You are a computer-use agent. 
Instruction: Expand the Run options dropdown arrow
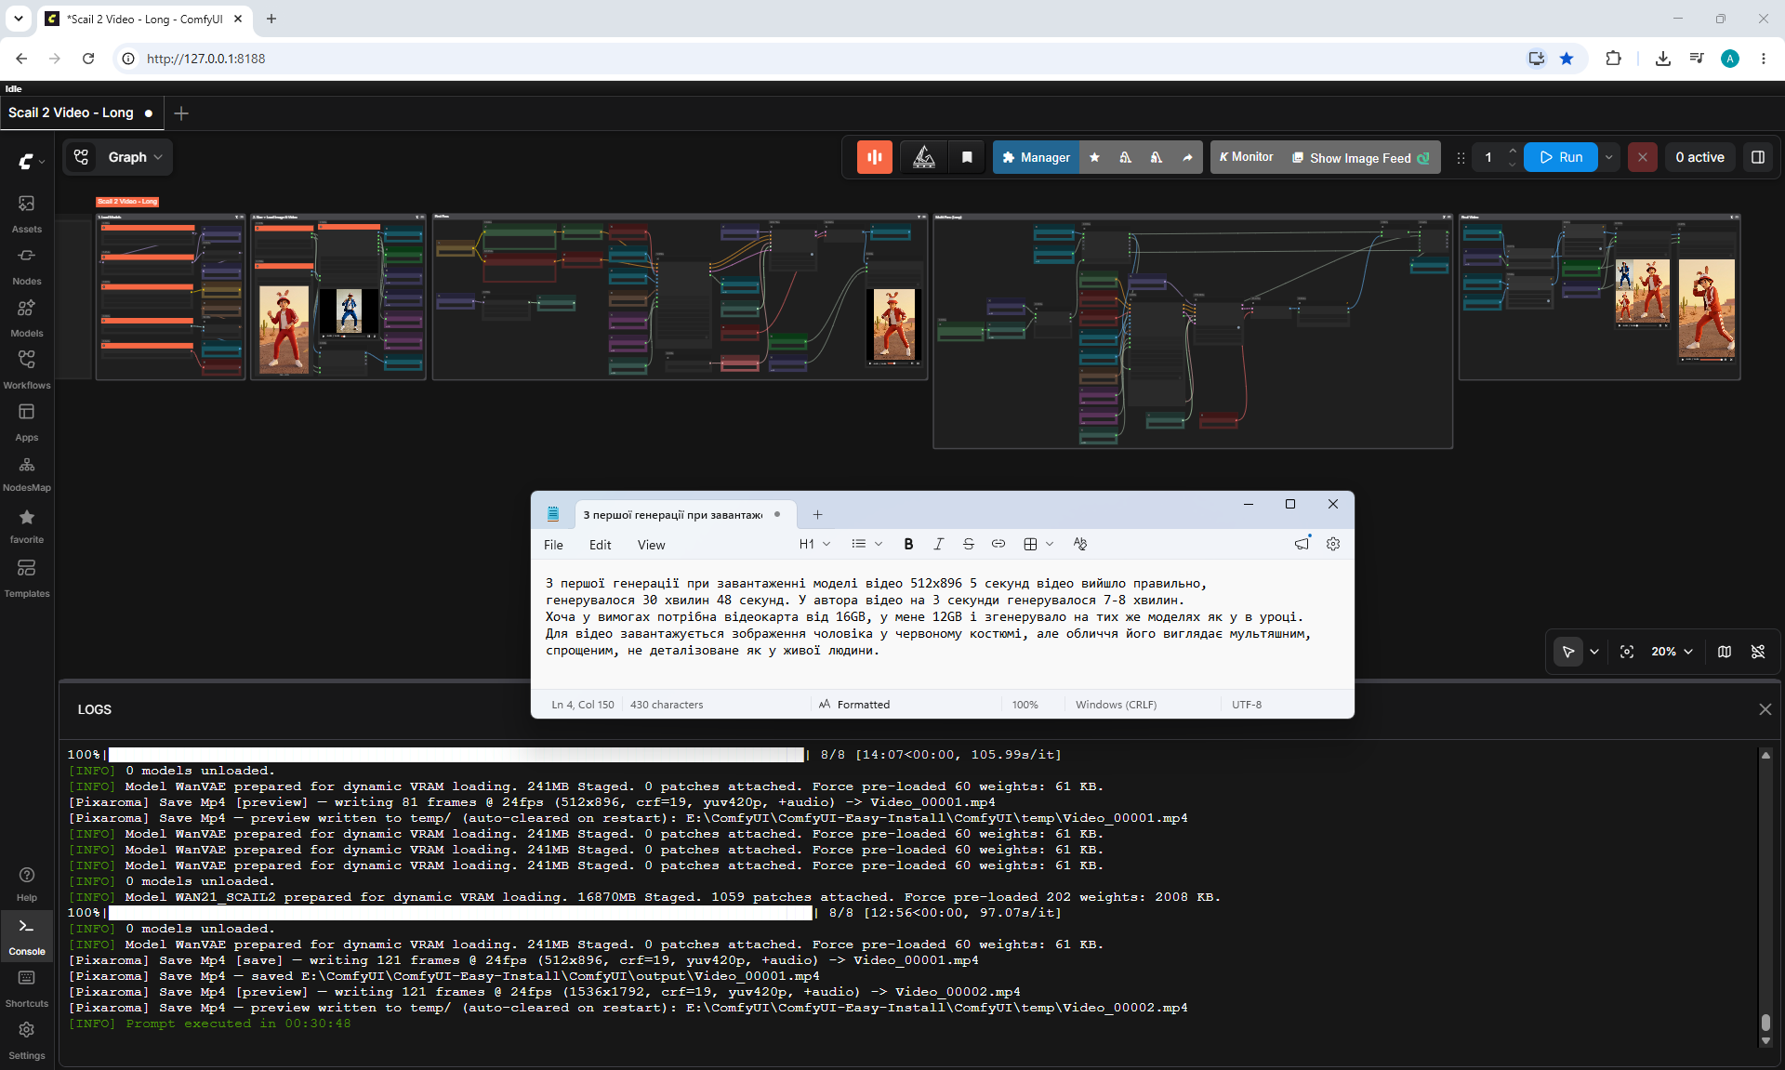click(1609, 157)
